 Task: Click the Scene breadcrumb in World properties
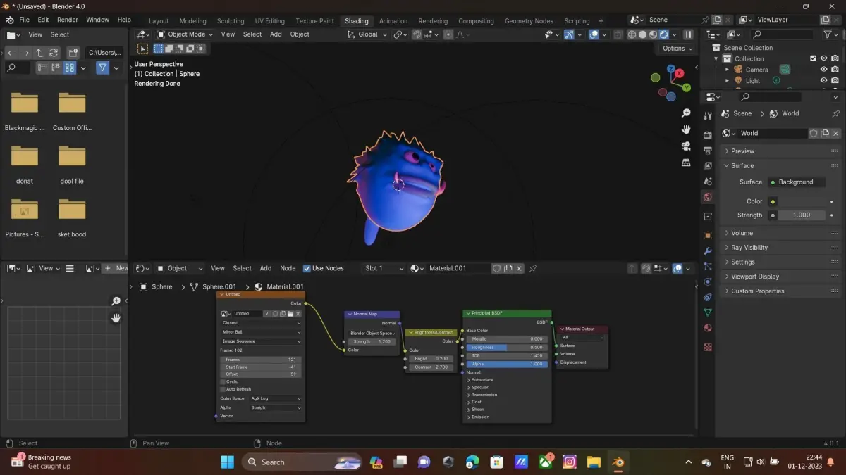736,113
